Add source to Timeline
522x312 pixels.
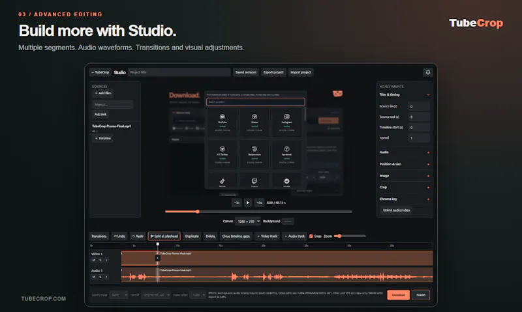(x=103, y=138)
